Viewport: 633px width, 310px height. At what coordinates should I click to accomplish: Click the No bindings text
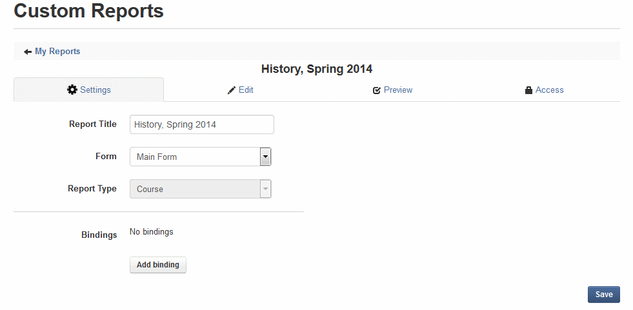(152, 232)
